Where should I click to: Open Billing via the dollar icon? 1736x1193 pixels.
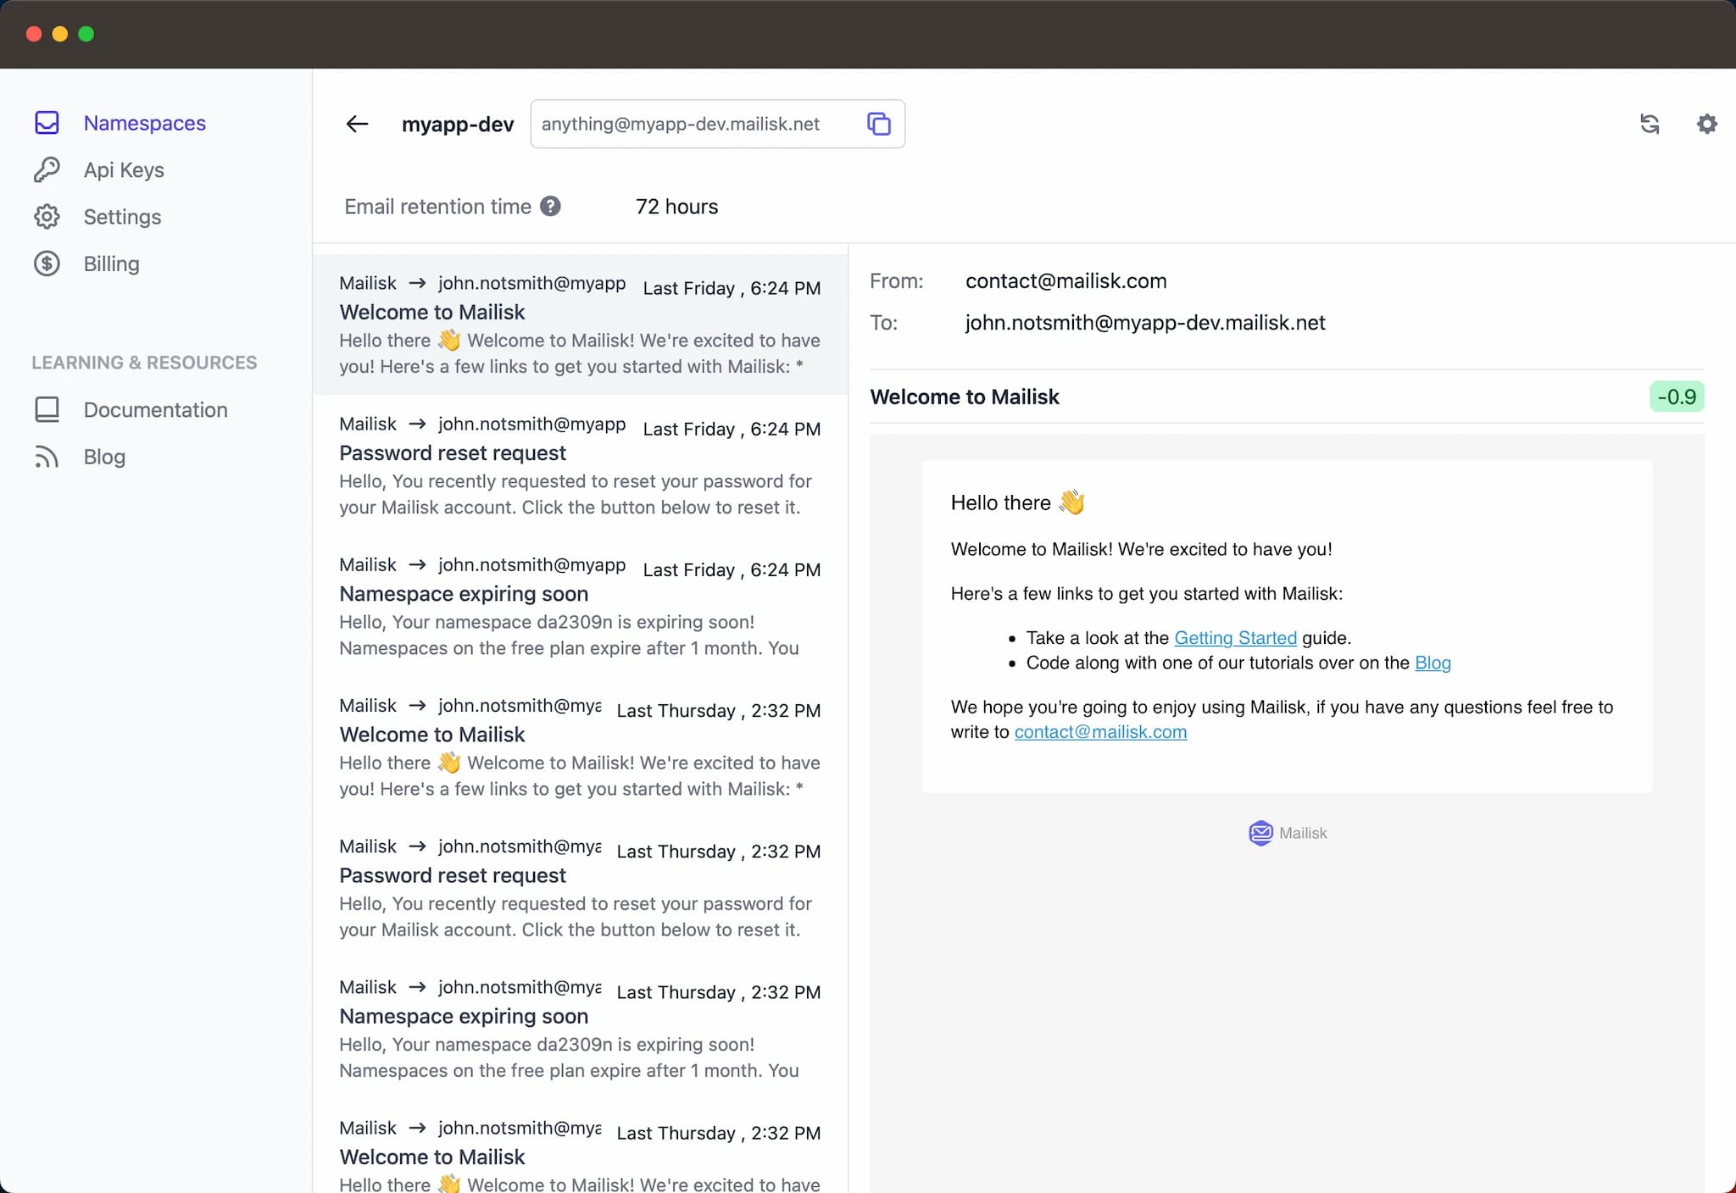pos(47,264)
